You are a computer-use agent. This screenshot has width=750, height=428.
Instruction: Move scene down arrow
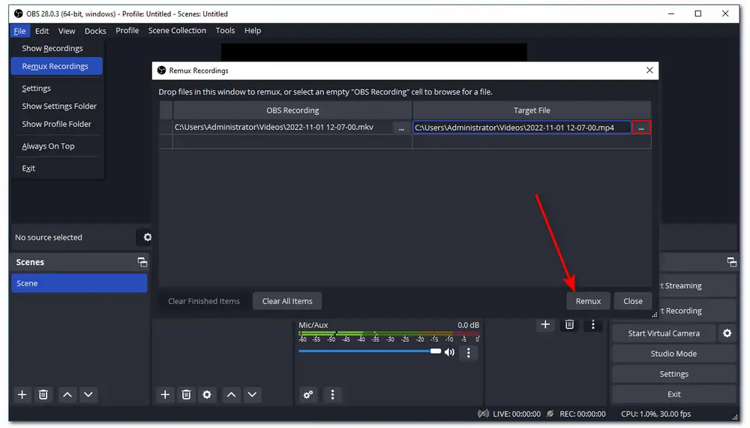click(x=88, y=394)
